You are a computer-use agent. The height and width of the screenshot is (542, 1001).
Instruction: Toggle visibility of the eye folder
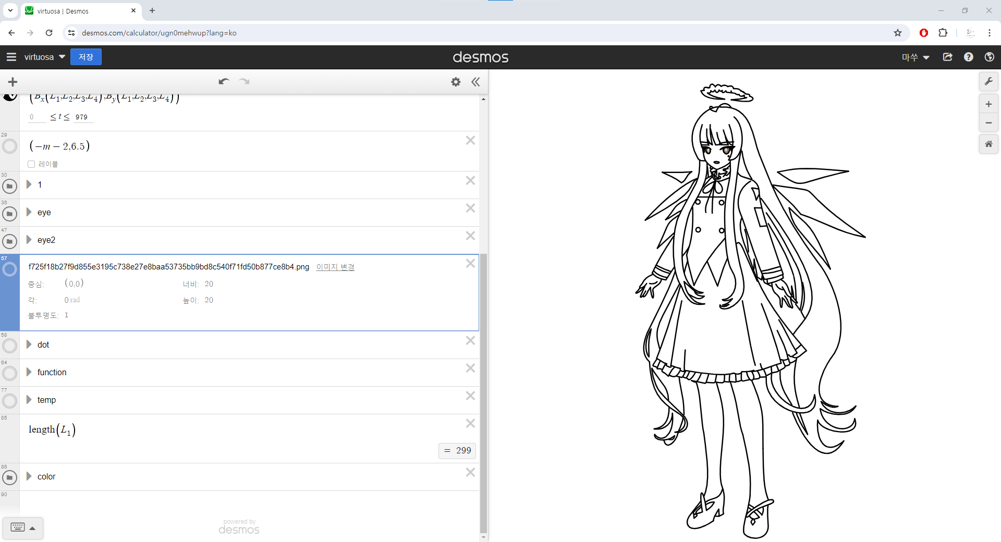click(x=9, y=213)
